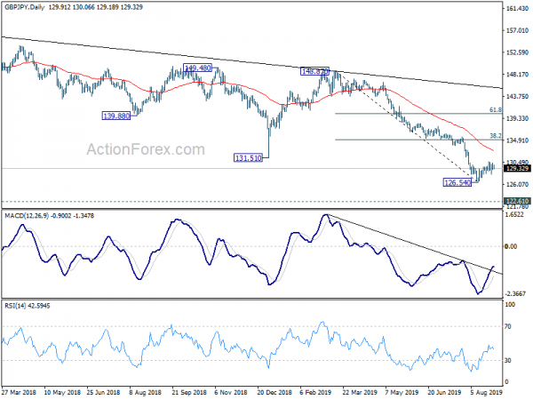Click the 8 Aug 2018 date label
The image size is (533, 400).
coord(146,392)
